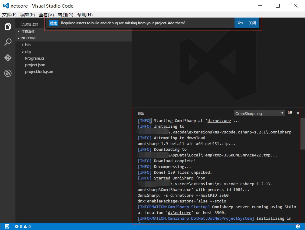The height and width of the screenshot is (230, 305).
Task: Click the feedback smiley icon
Action: click(298, 226)
